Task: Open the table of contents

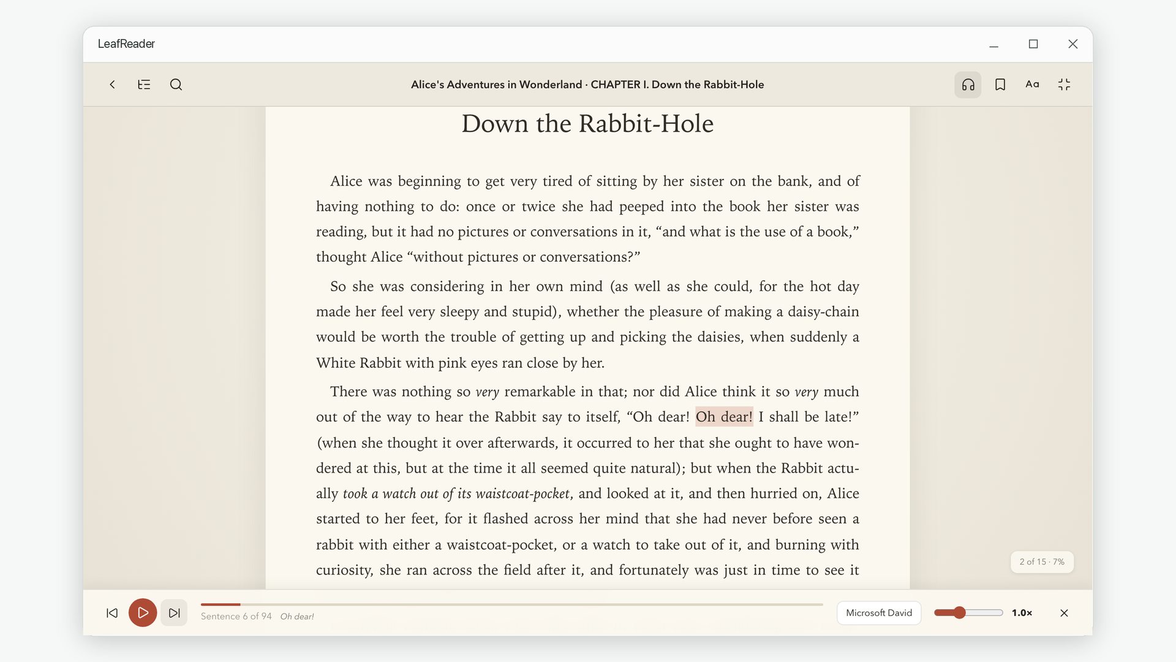Action: coord(144,85)
